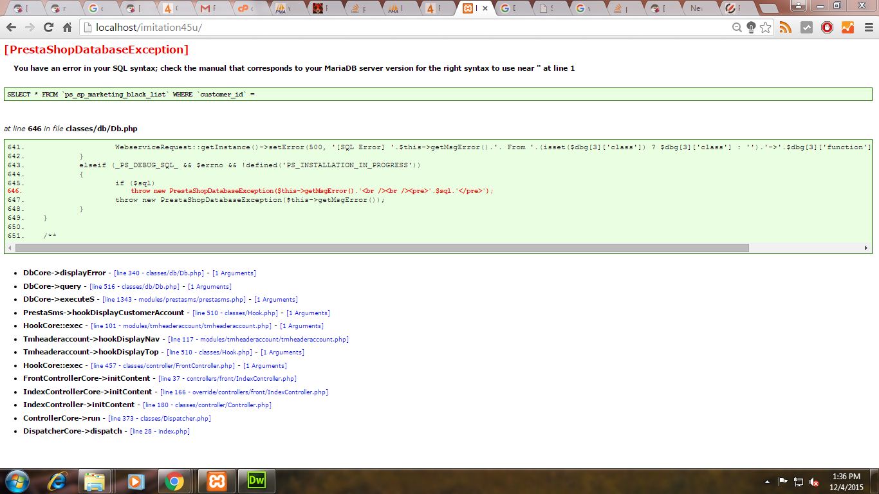Switch to the first phpMyAdmin tab
The width and height of the screenshot is (879, 494).
pyautogui.click(x=286, y=9)
